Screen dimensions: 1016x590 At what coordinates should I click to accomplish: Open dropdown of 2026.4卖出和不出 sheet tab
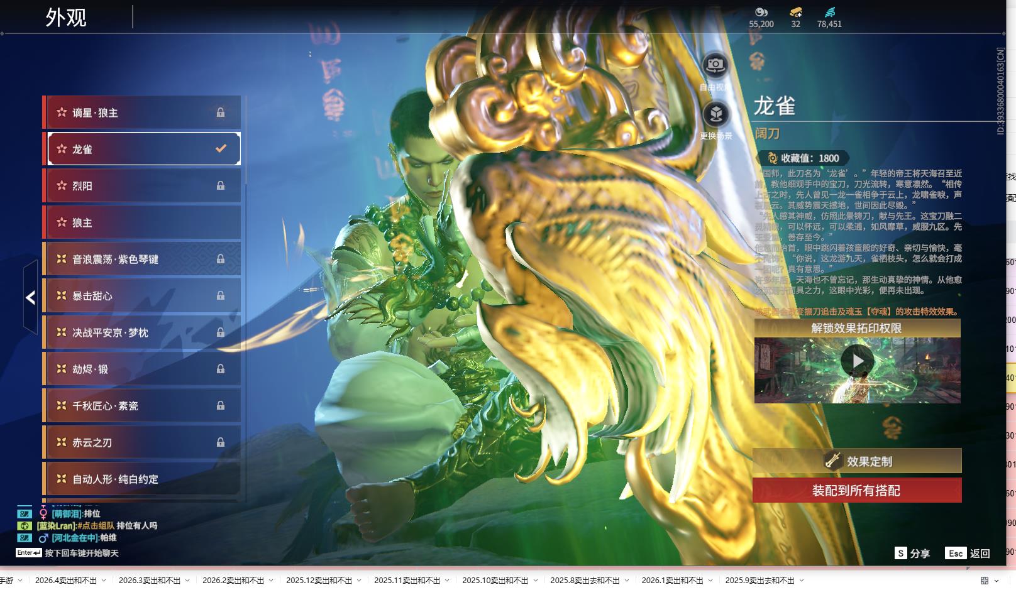coord(104,581)
